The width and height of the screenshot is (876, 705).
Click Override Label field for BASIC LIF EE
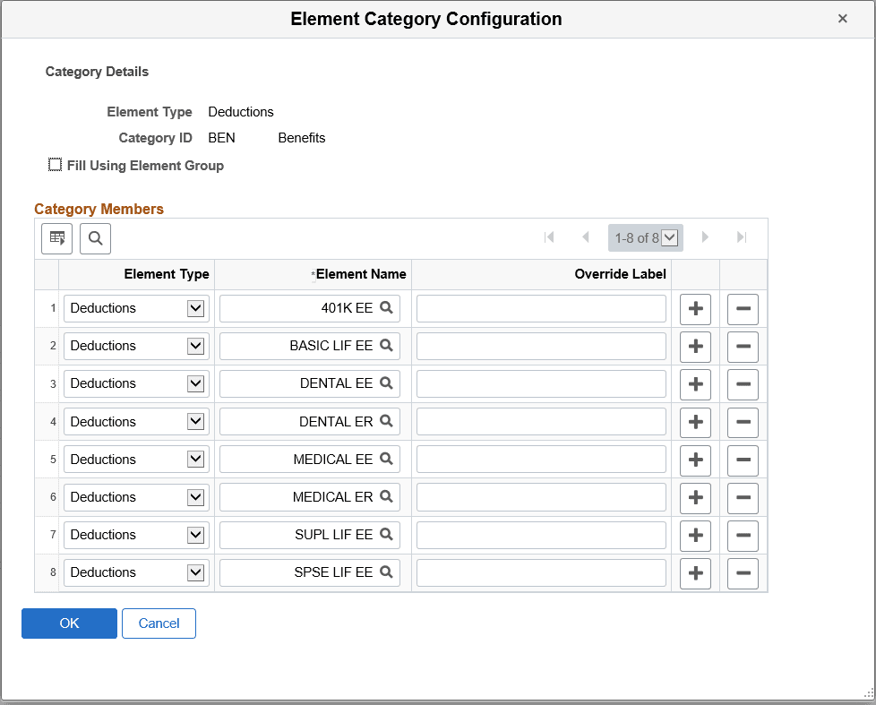541,345
